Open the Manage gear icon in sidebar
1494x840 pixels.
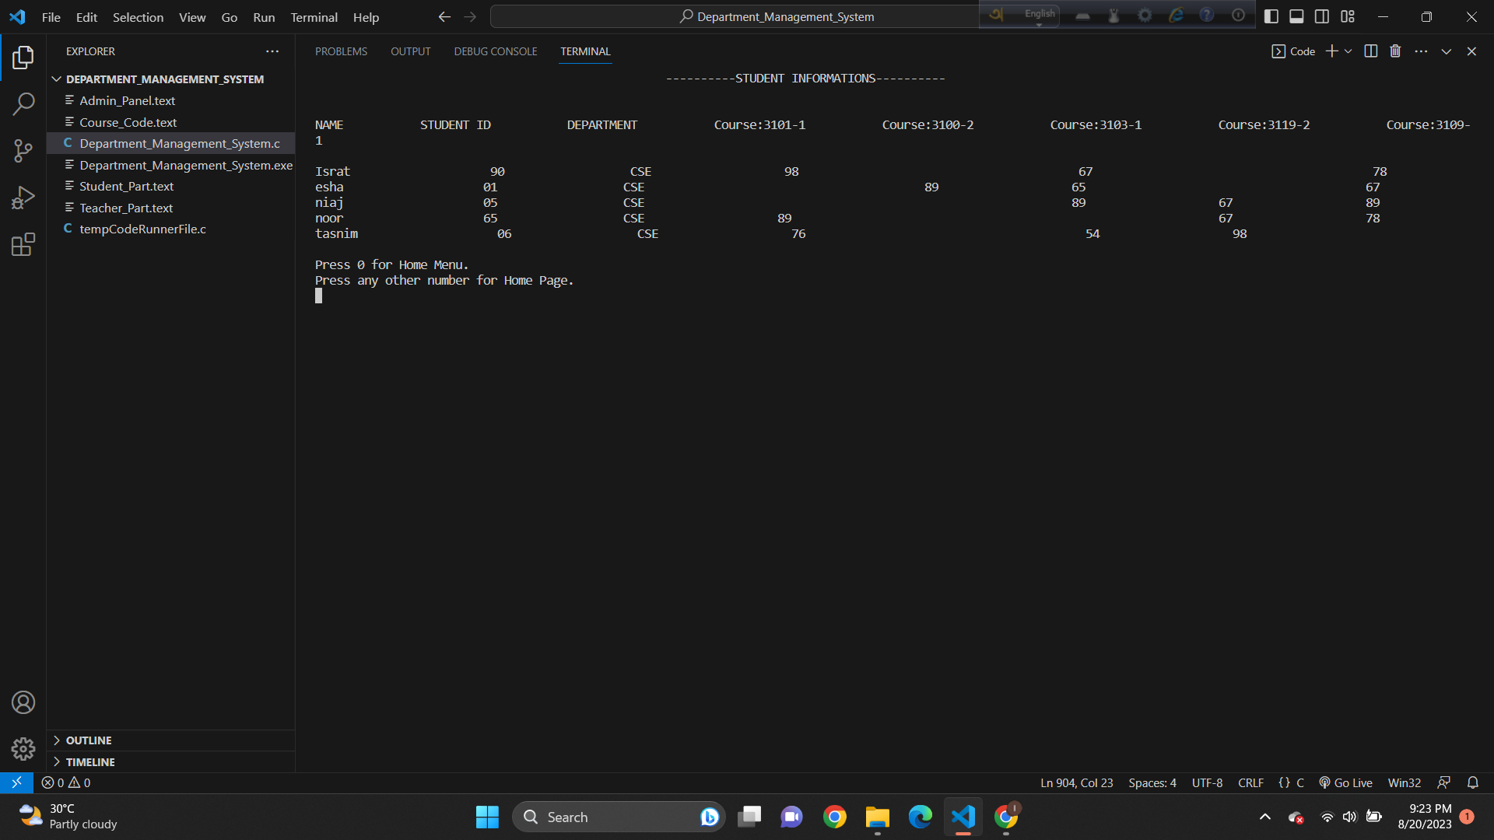(23, 748)
